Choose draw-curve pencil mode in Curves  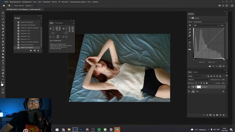pyautogui.click(x=190, y=43)
